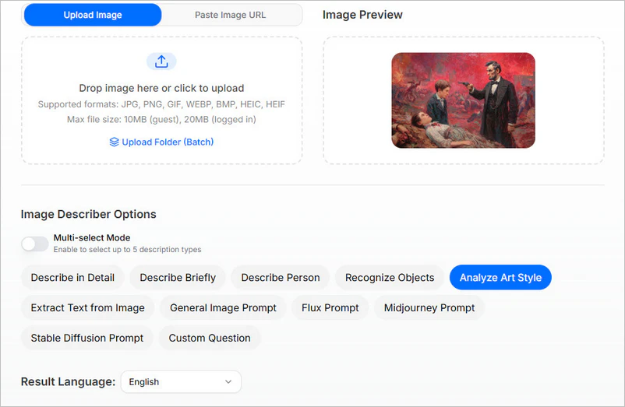Select the General Image Prompt option
This screenshot has width=625, height=407.
[223, 308]
